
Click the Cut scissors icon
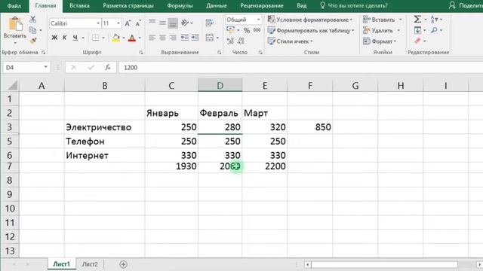point(32,20)
